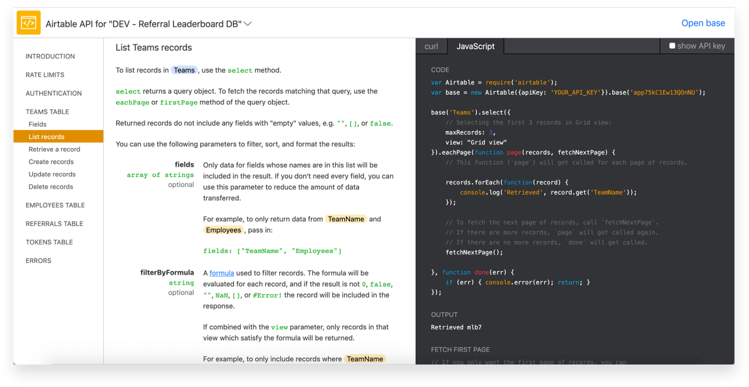Open the Authentication section
The image size is (749, 387).
[53, 93]
